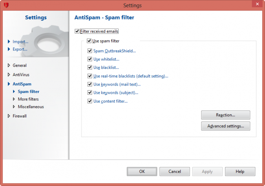Open Help for this dialog
Screen dimensions: 265x186
(x=240, y=172)
